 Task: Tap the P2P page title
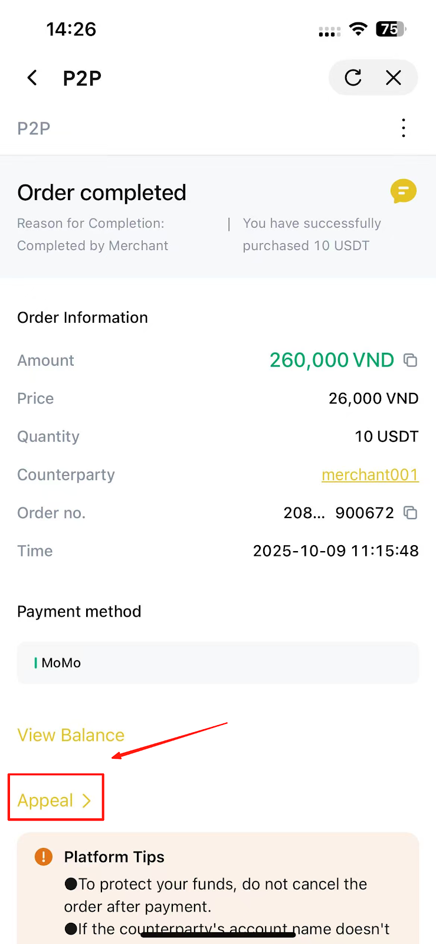tap(82, 78)
